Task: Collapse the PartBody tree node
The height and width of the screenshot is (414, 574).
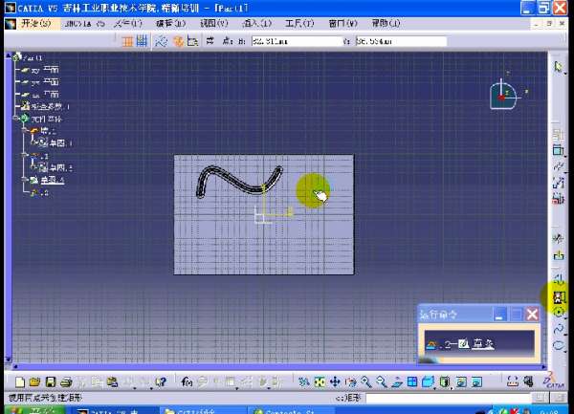Action: (x=15, y=119)
